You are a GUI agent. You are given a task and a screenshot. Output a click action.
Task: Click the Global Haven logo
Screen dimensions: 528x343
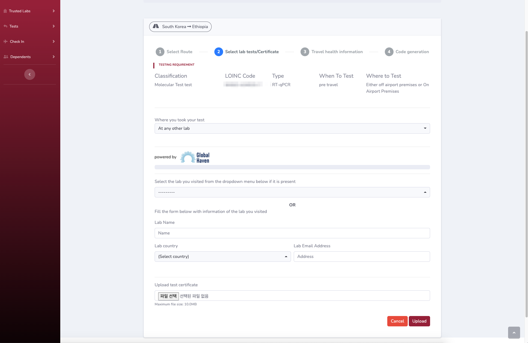195,157
